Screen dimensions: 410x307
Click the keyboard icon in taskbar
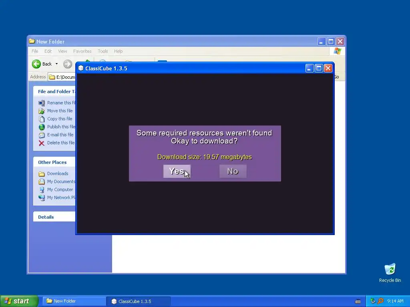[x=358, y=301]
